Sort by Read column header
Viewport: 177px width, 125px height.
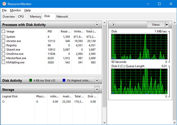65,31
